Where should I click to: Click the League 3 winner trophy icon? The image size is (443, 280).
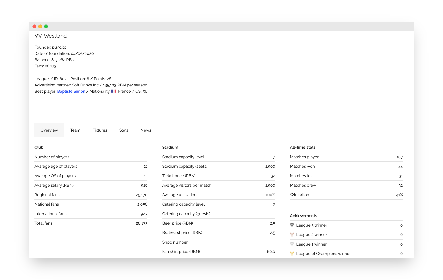pyautogui.click(x=292, y=225)
